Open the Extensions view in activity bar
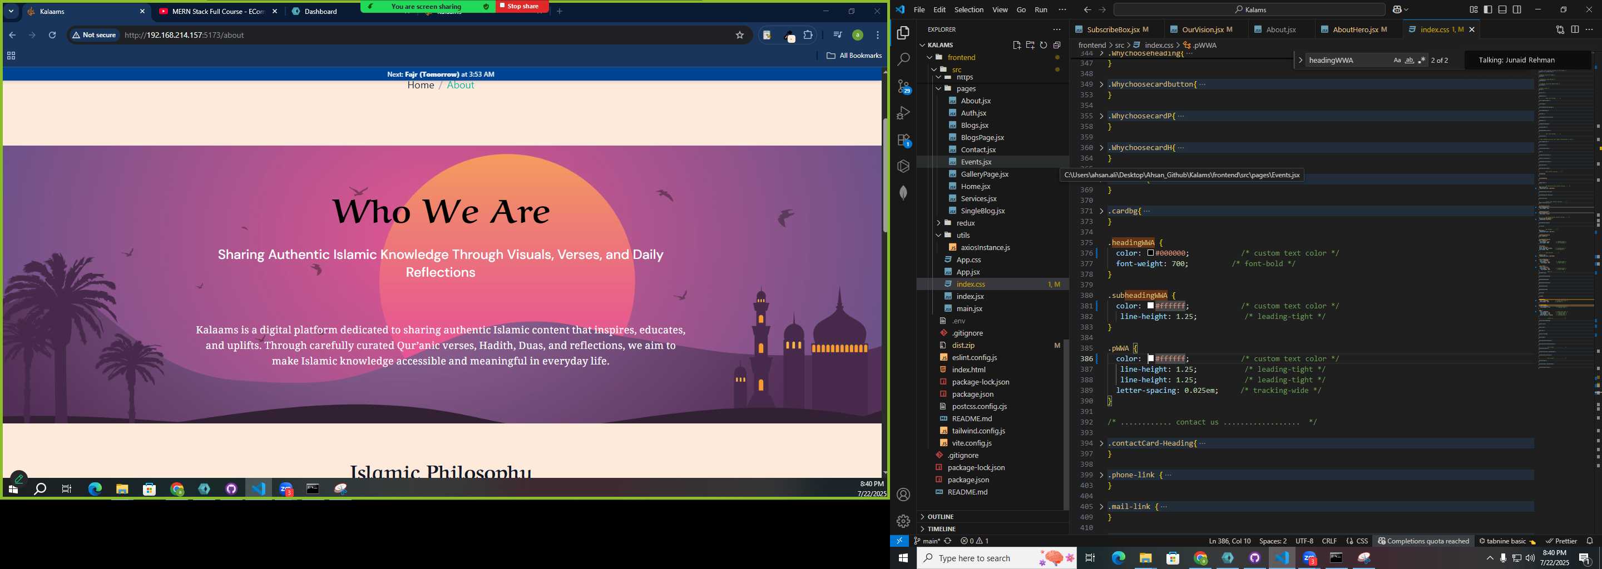This screenshot has height=569, width=1602. click(x=903, y=140)
